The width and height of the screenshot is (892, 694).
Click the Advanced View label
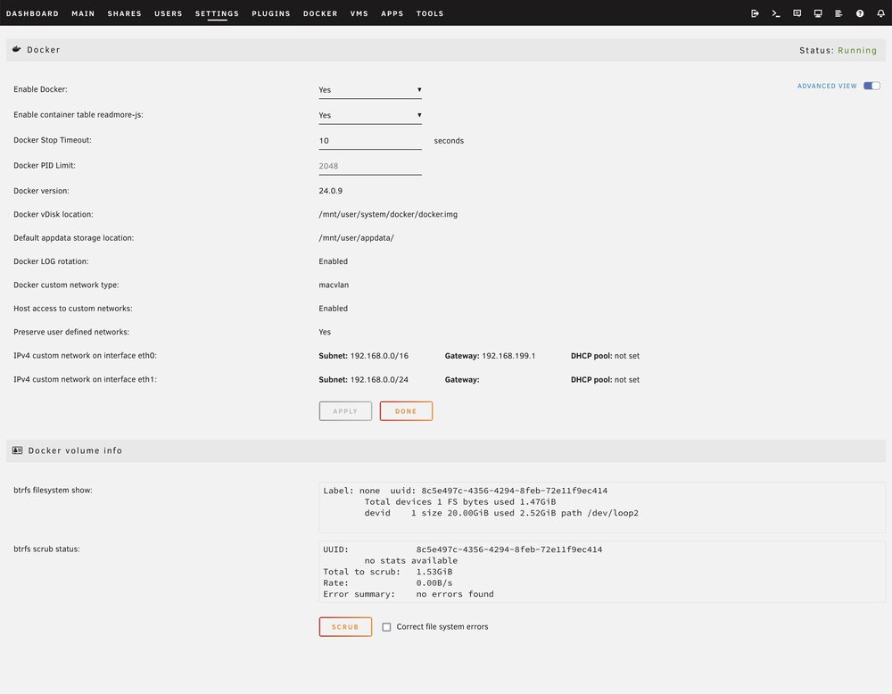pos(827,86)
